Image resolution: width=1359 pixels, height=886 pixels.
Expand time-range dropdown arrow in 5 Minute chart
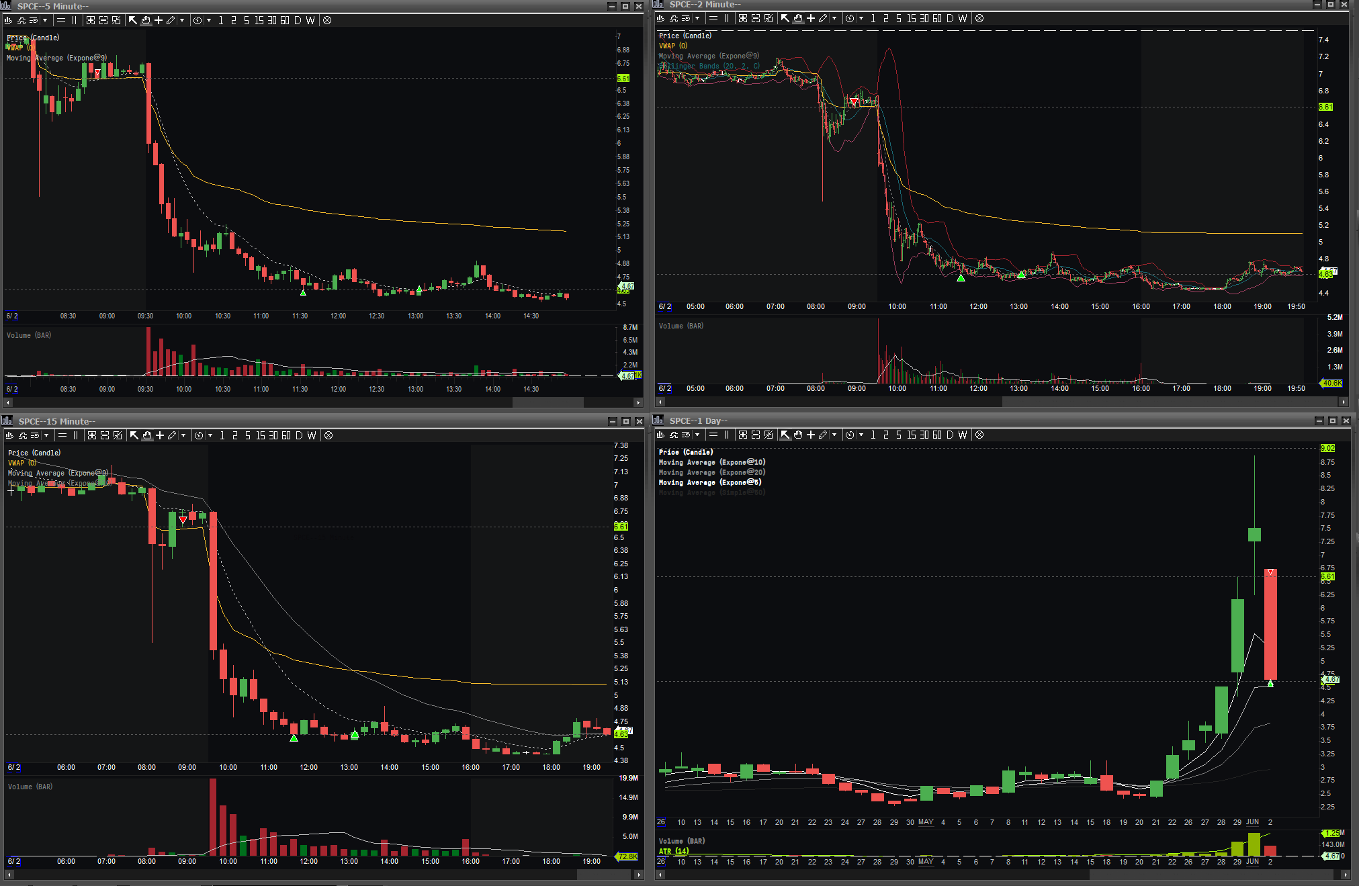209,20
